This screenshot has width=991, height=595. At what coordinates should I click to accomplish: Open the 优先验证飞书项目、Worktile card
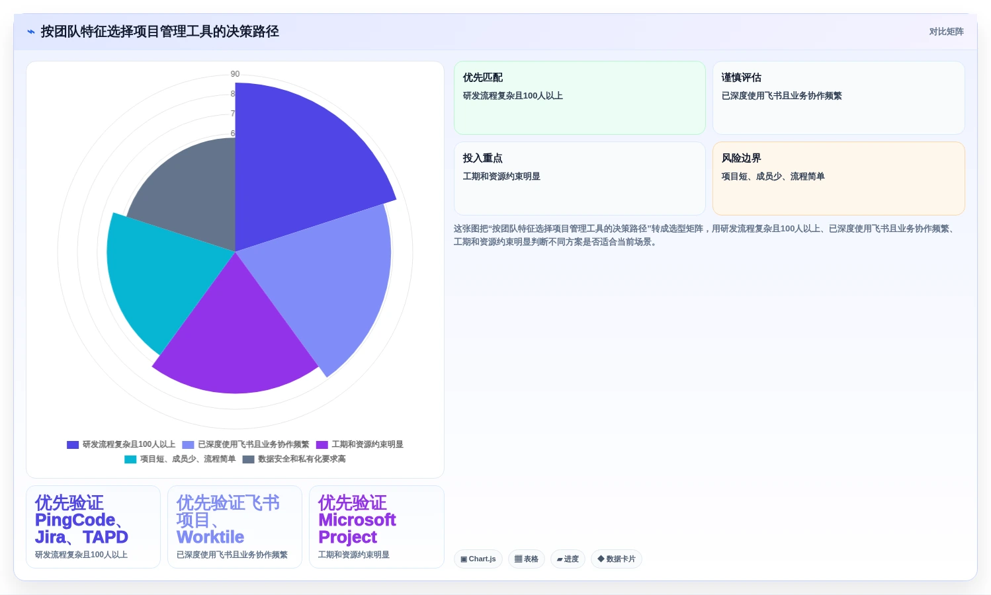[235, 527]
